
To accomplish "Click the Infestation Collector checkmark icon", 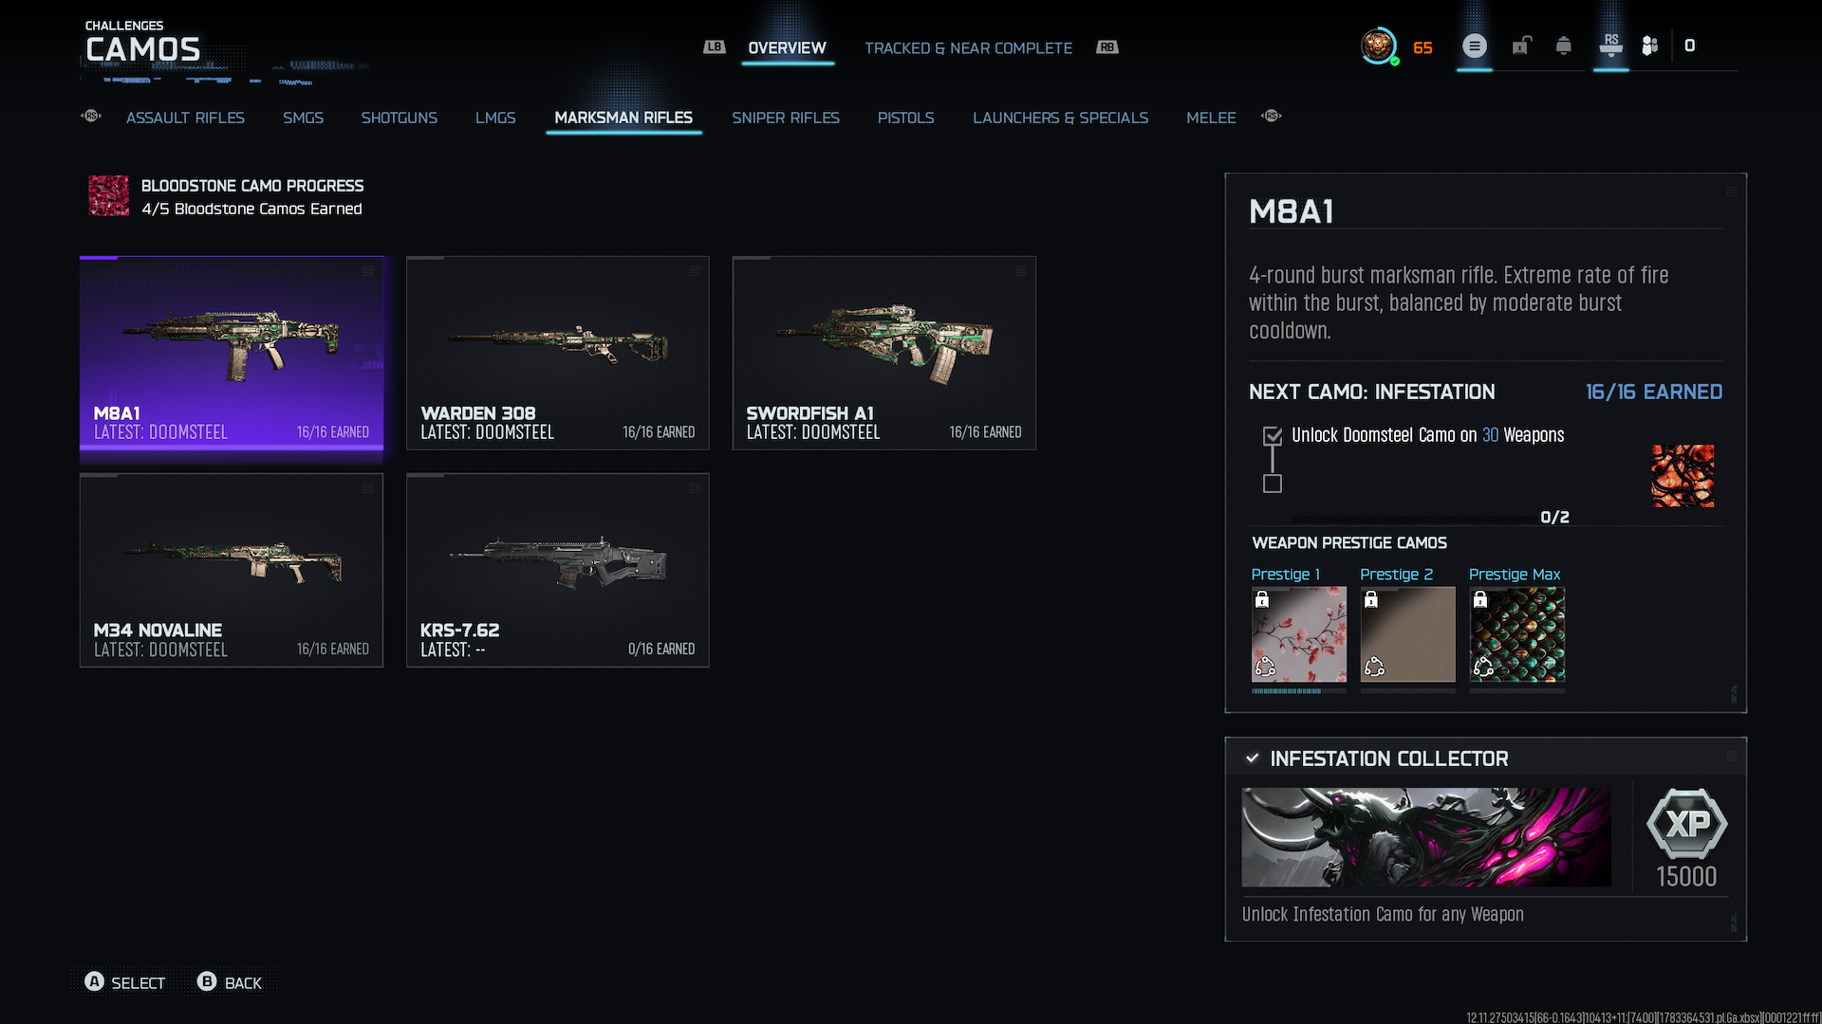I will (x=1253, y=759).
